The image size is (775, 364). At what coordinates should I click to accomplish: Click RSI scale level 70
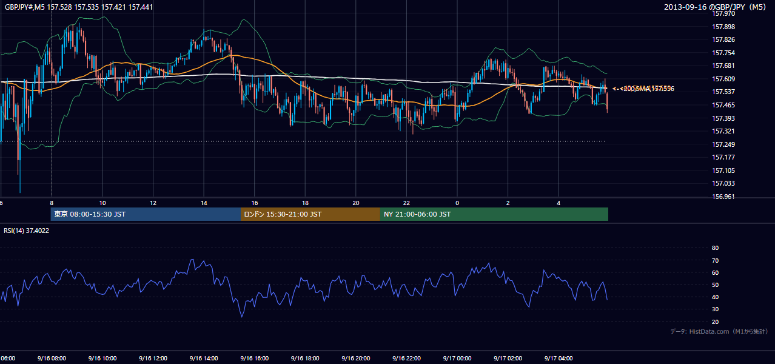[715, 260]
